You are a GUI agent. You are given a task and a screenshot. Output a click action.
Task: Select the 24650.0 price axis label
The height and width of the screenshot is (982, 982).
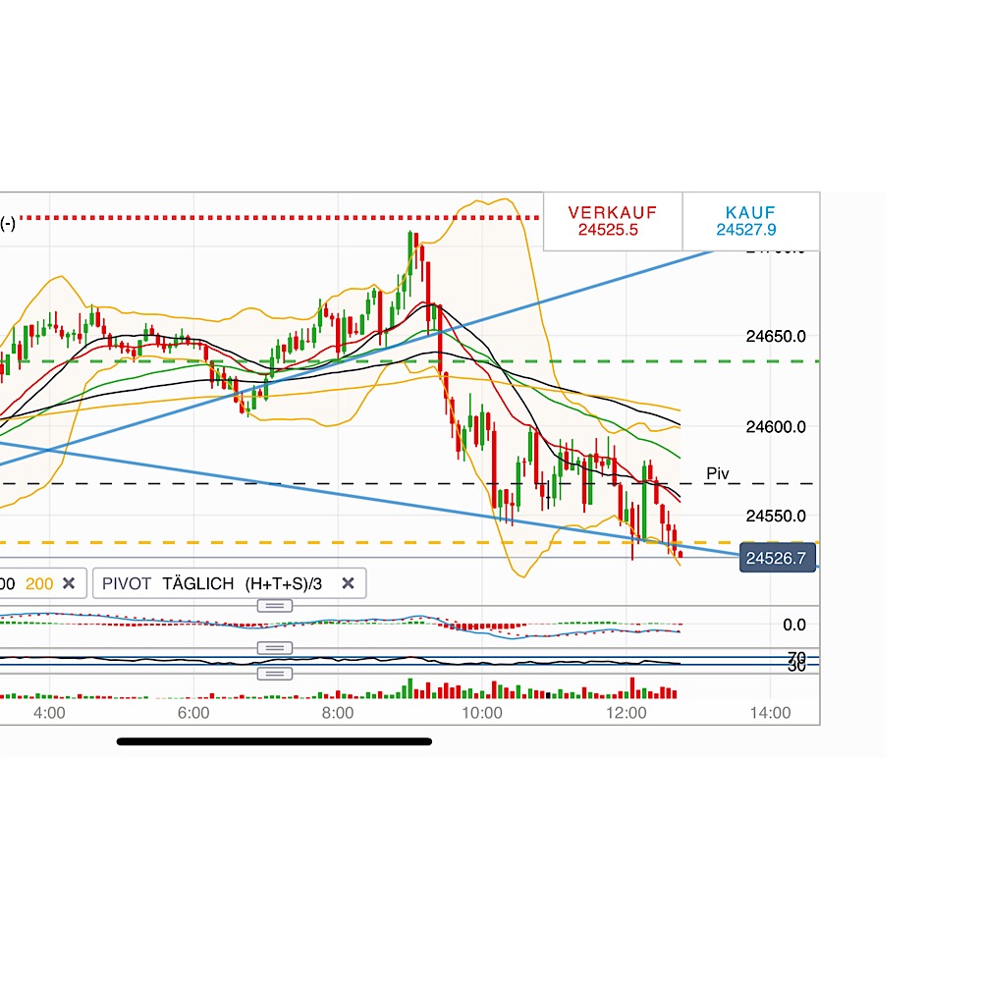pyautogui.click(x=774, y=336)
